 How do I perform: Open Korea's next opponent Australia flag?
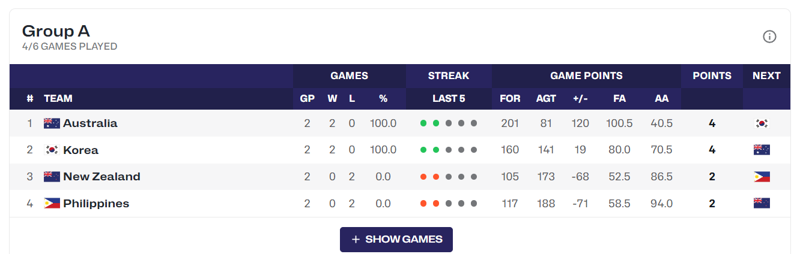click(x=762, y=150)
